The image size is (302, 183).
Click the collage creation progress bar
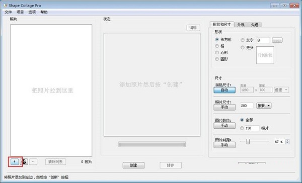[x=152, y=144]
